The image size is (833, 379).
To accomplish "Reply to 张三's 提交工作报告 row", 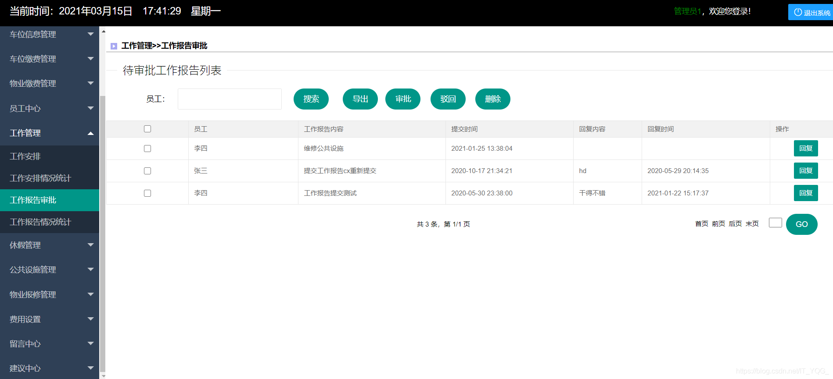I will point(806,171).
